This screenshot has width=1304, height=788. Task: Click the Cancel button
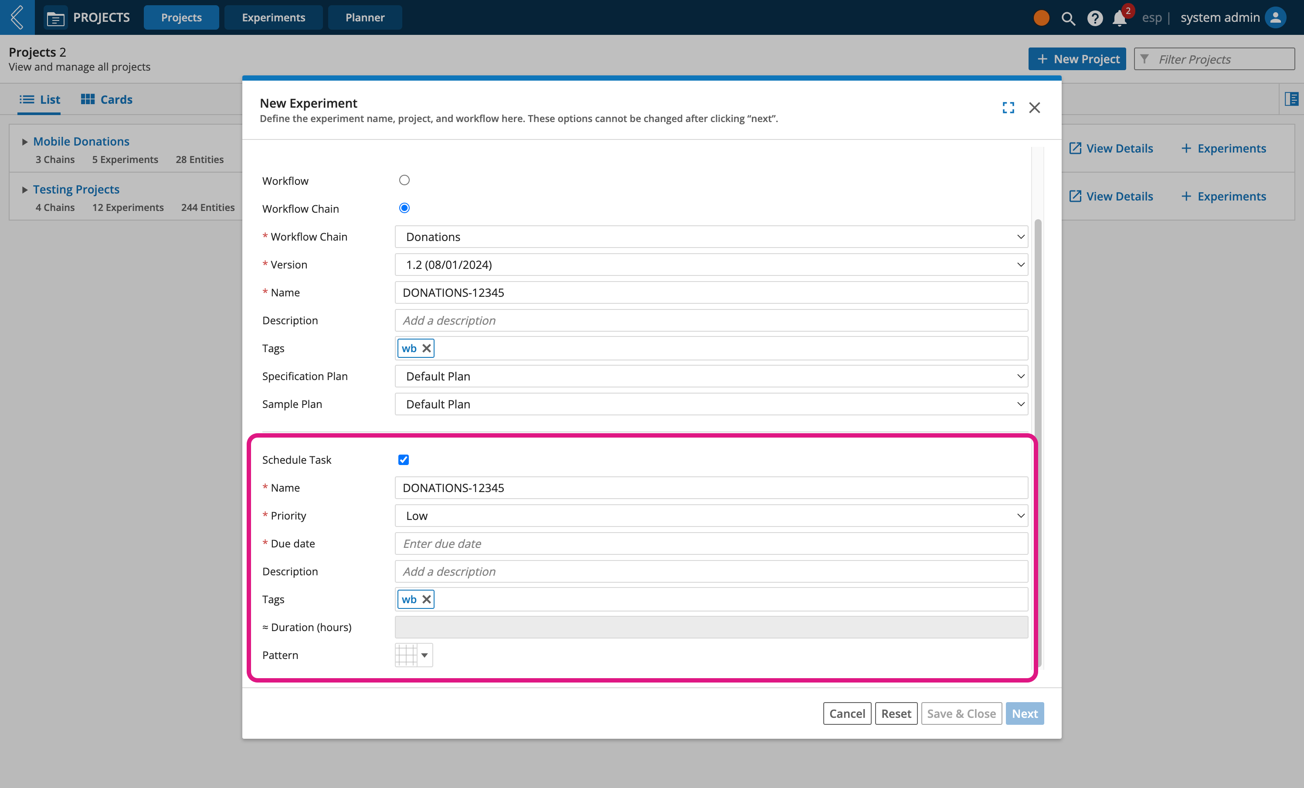847,713
